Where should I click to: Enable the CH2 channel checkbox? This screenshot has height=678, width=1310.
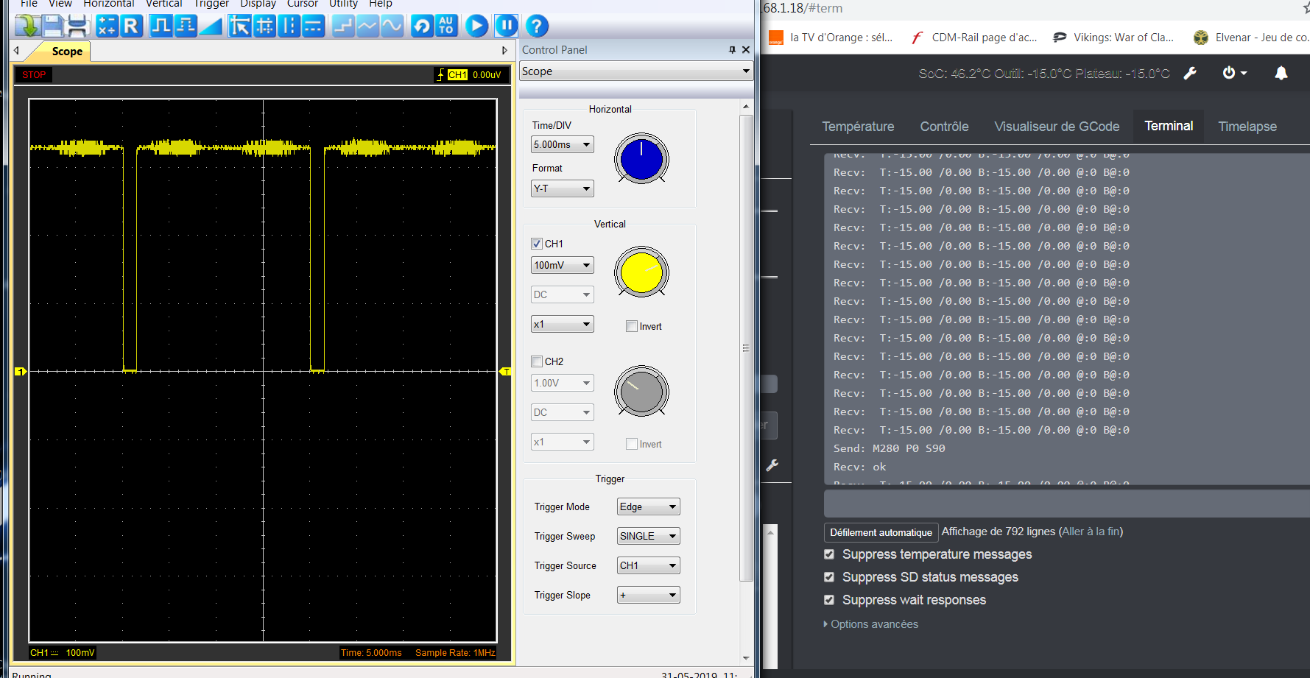pyautogui.click(x=537, y=361)
